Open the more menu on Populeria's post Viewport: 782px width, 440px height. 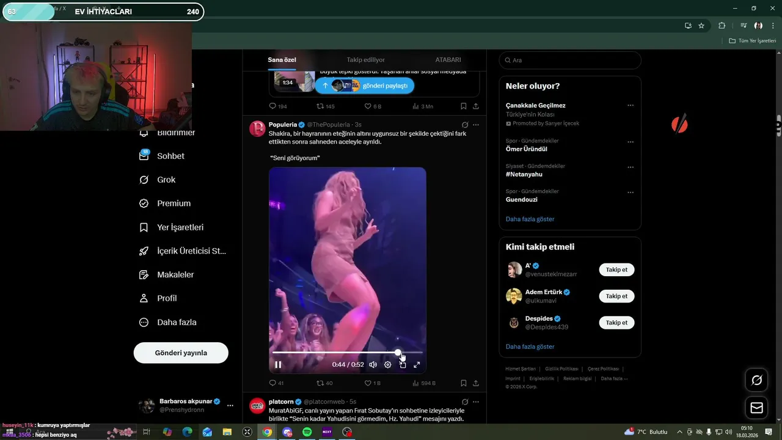click(476, 125)
